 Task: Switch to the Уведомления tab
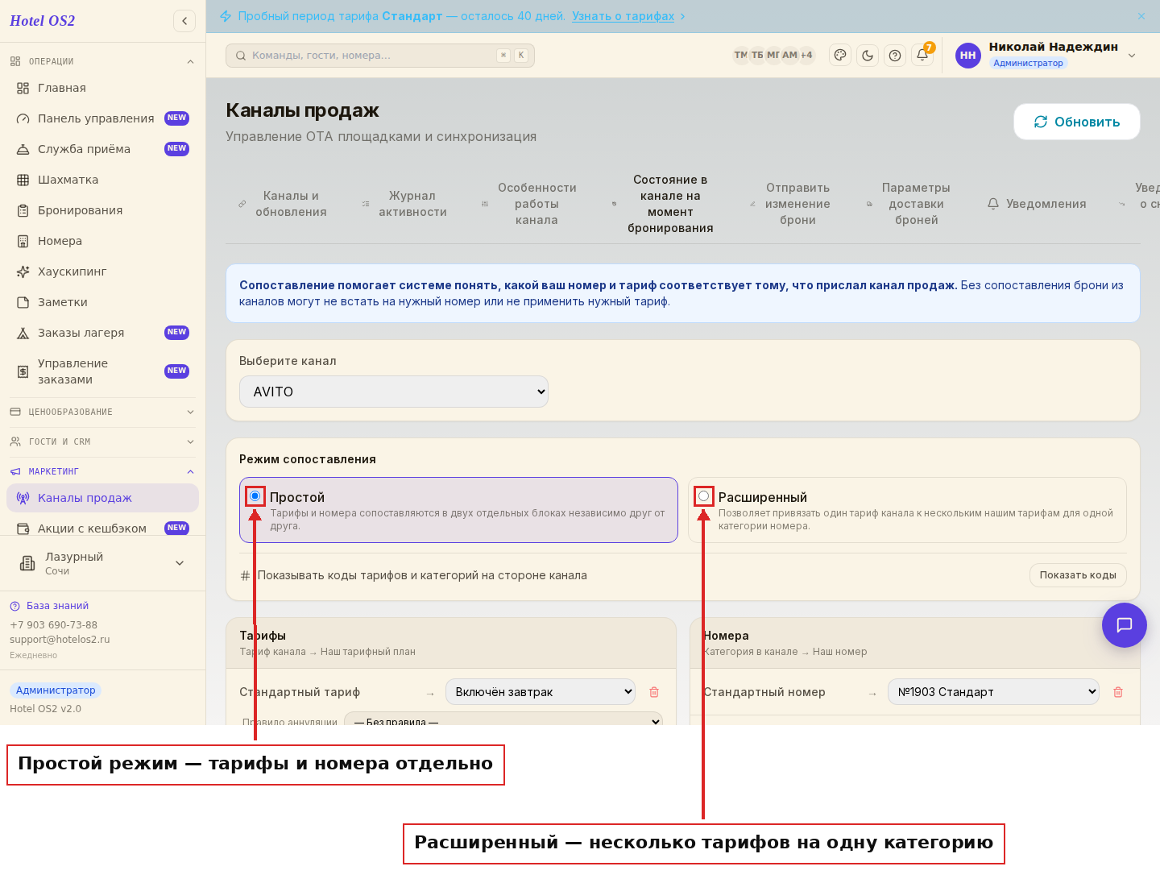1037,204
